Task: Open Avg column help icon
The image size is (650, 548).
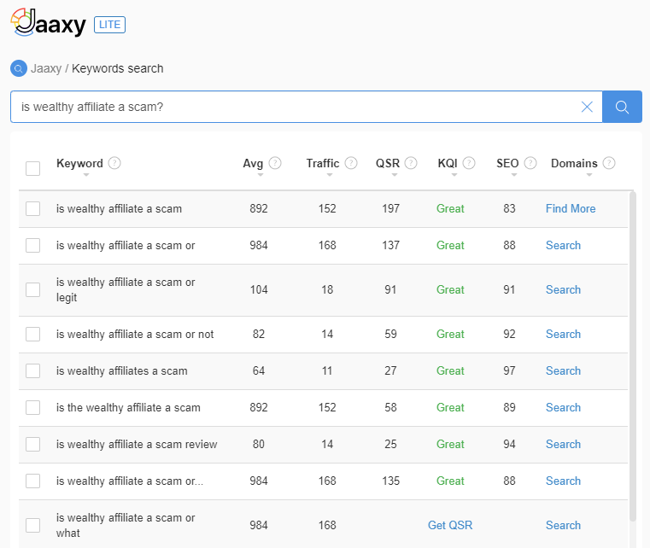Action: [275, 163]
